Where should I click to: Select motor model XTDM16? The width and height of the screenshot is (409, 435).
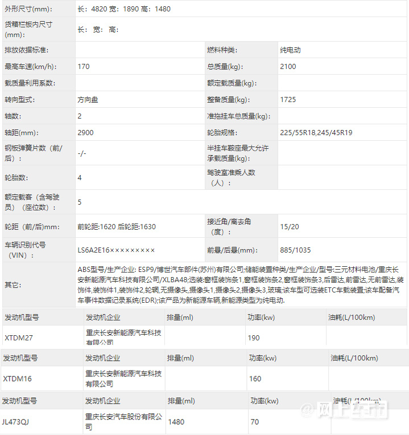tap(17, 379)
